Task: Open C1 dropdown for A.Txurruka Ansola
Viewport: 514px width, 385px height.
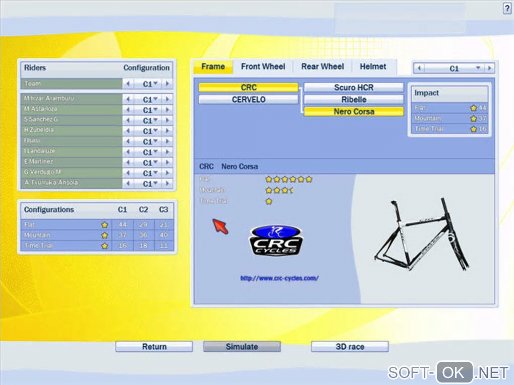Action: click(148, 183)
